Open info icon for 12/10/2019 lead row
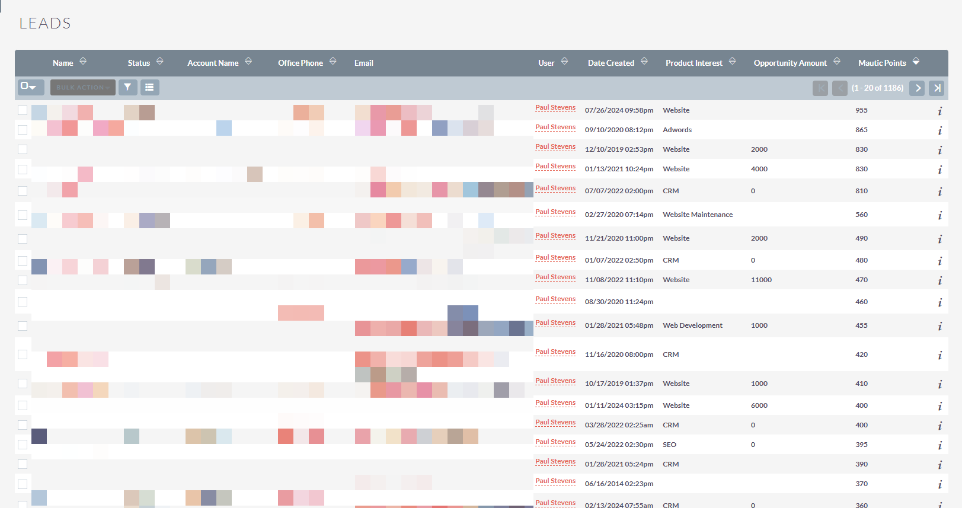 pos(940,150)
